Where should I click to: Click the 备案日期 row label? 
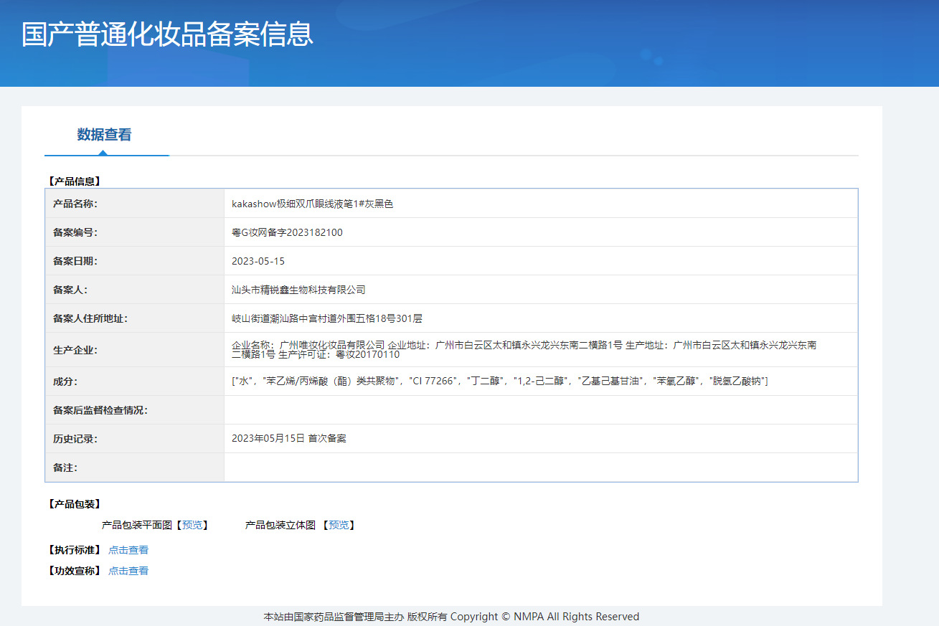pyautogui.click(x=75, y=261)
